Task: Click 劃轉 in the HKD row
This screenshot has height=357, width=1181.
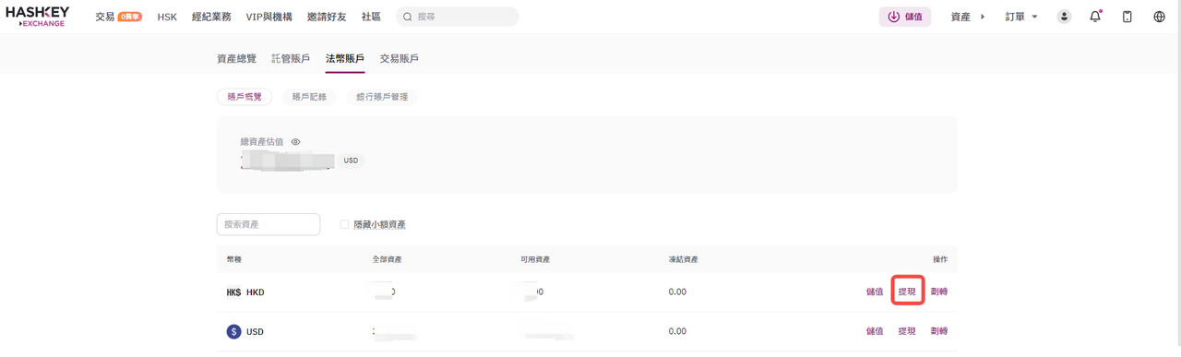Action: click(x=938, y=292)
